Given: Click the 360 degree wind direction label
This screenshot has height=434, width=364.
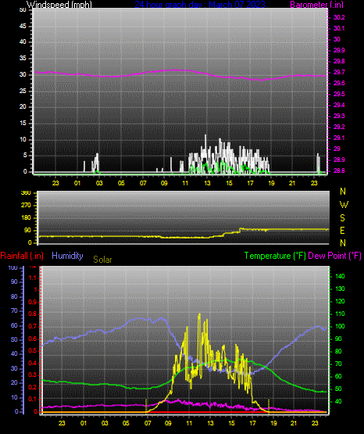Looking at the screenshot, I should pyautogui.click(x=26, y=193).
